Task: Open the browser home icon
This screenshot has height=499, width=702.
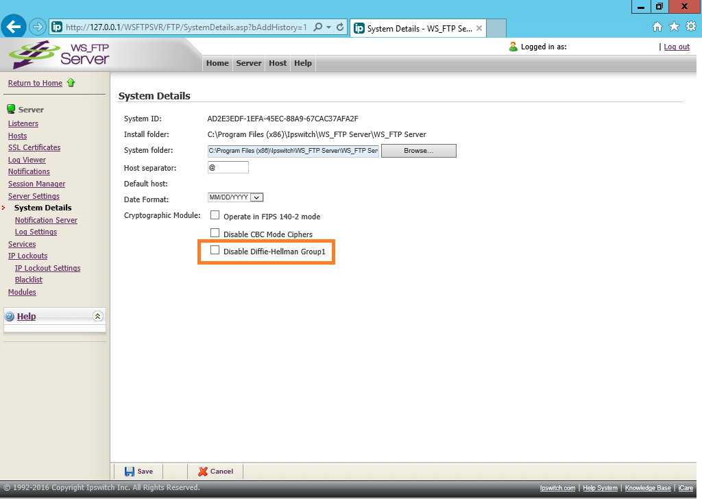Action: (x=657, y=27)
